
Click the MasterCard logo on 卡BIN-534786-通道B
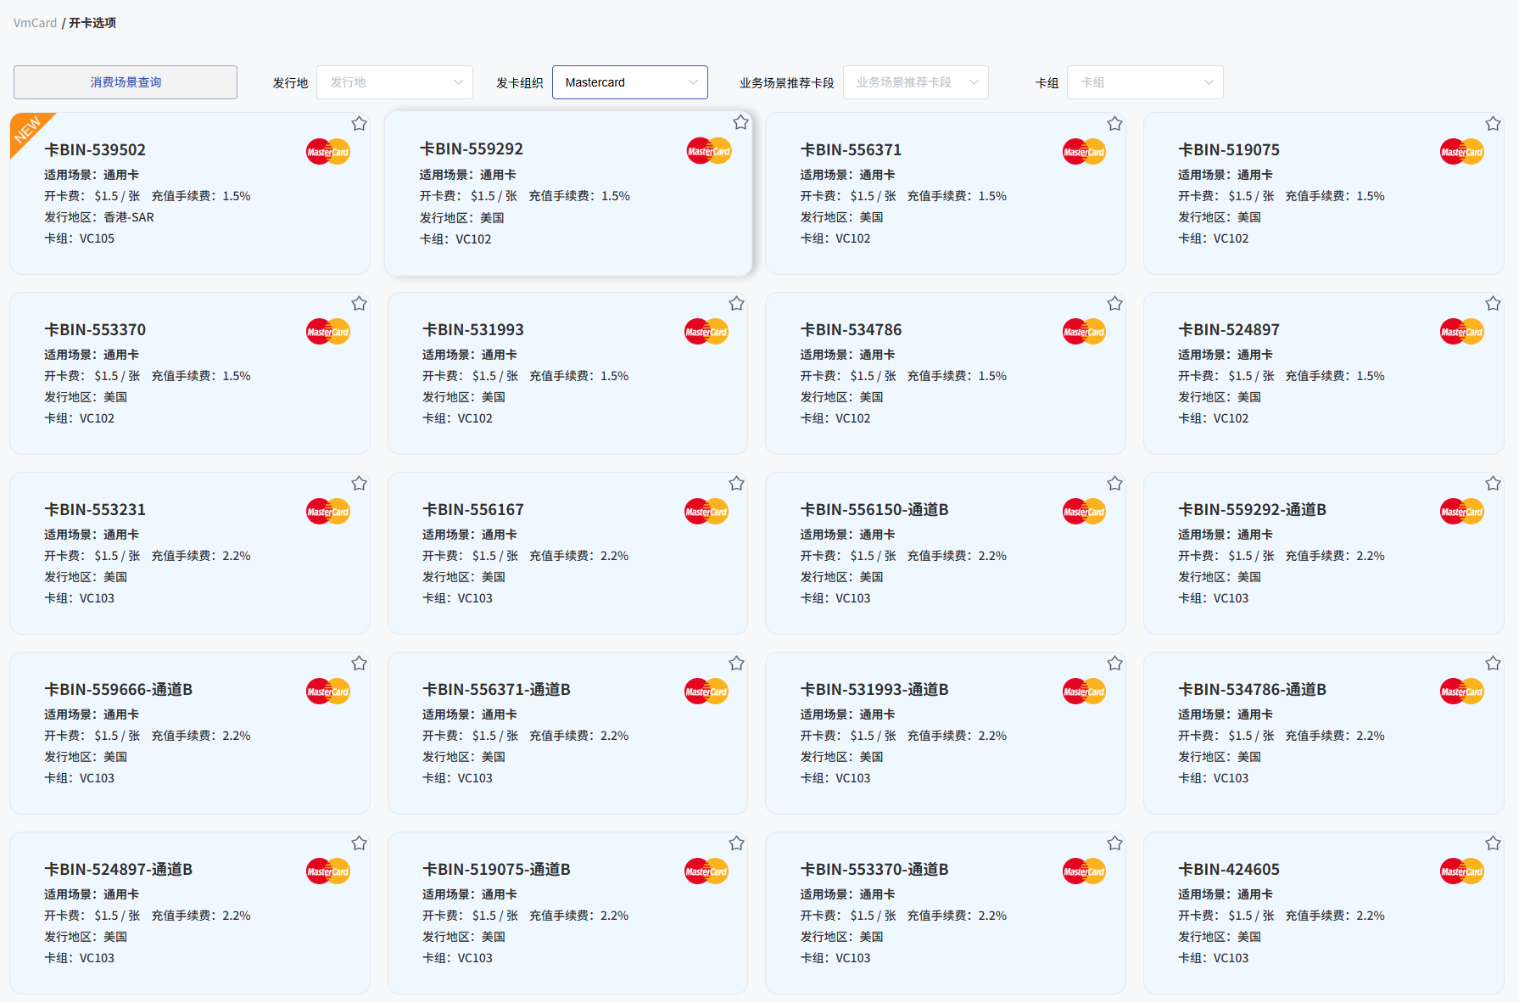pyautogui.click(x=1461, y=691)
